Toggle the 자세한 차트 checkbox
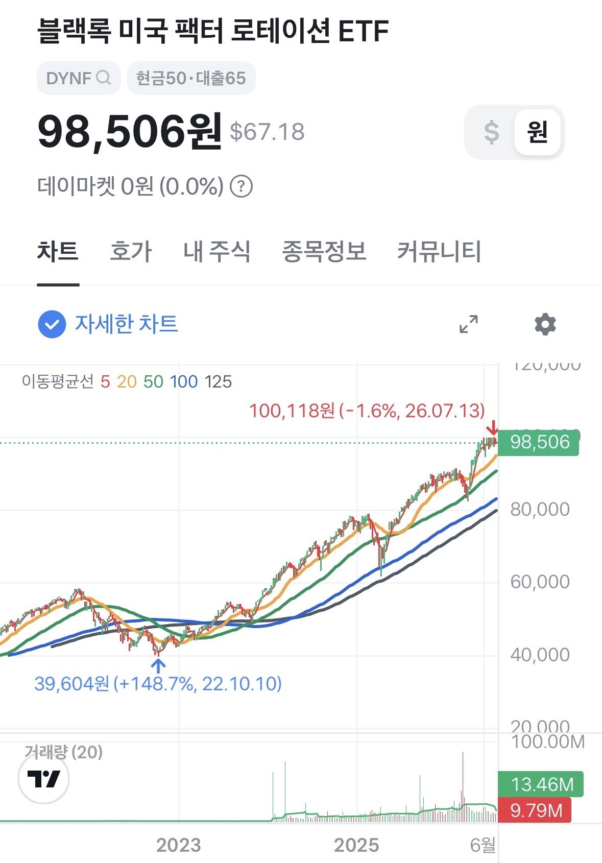602x863 pixels. (x=52, y=324)
